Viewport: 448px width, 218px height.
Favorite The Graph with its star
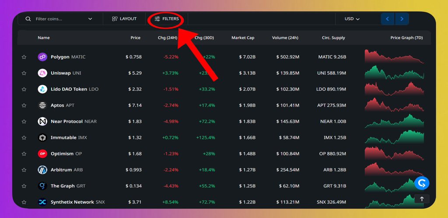point(24,186)
